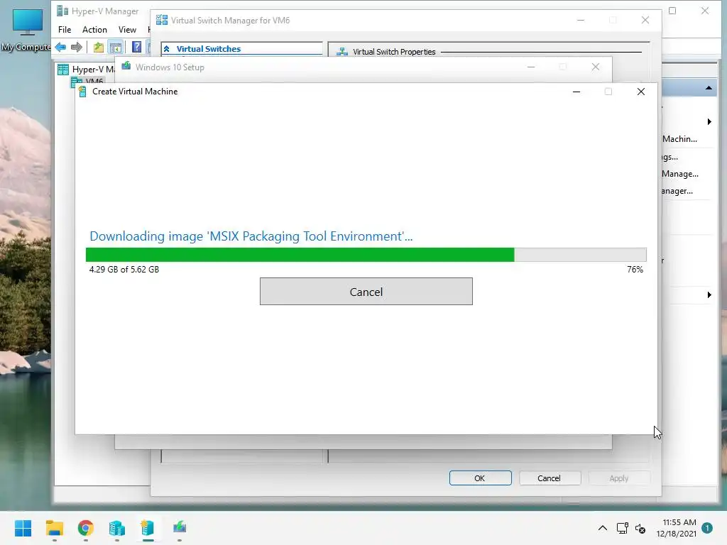The width and height of the screenshot is (727, 545).
Task: Switch to Hyper-V Manager taskbar icon
Action: pyautogui.click(x=117, y=528)
